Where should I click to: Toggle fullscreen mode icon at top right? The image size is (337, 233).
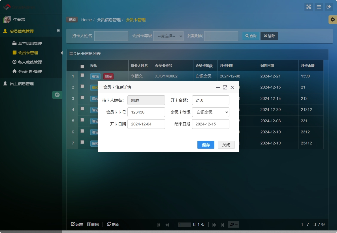pyautogui.click(x=309, y=7)
